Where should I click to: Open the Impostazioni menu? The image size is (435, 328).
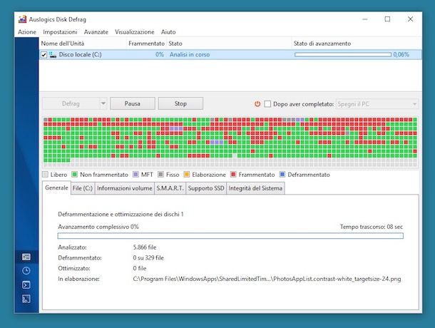60,32
